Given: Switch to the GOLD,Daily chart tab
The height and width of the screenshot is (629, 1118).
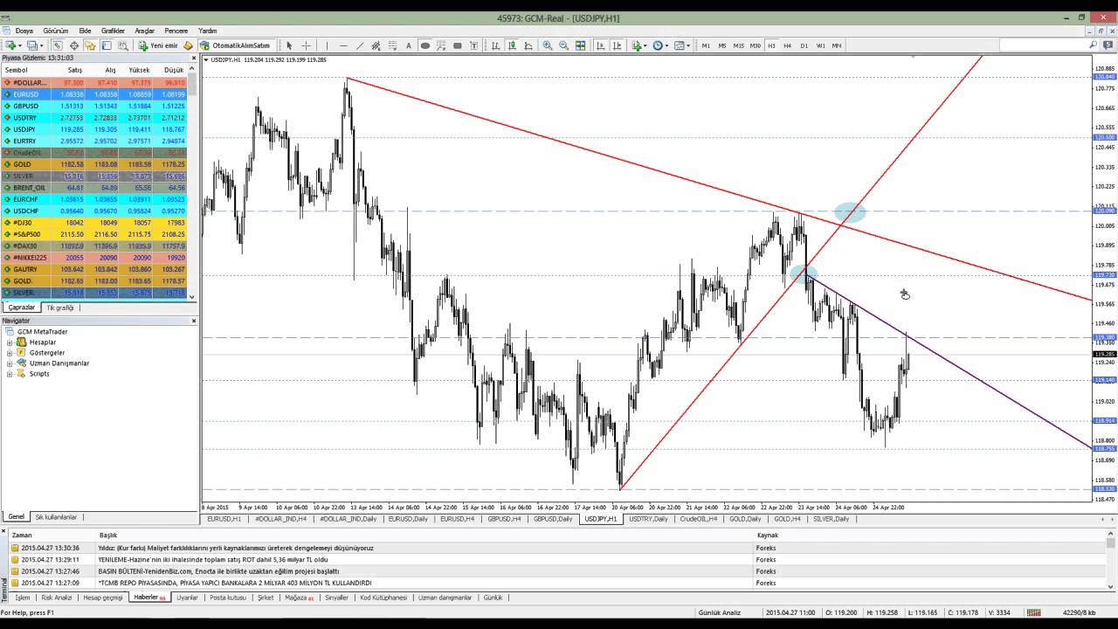Looking at the screenshot, I should tap(745, 519).
